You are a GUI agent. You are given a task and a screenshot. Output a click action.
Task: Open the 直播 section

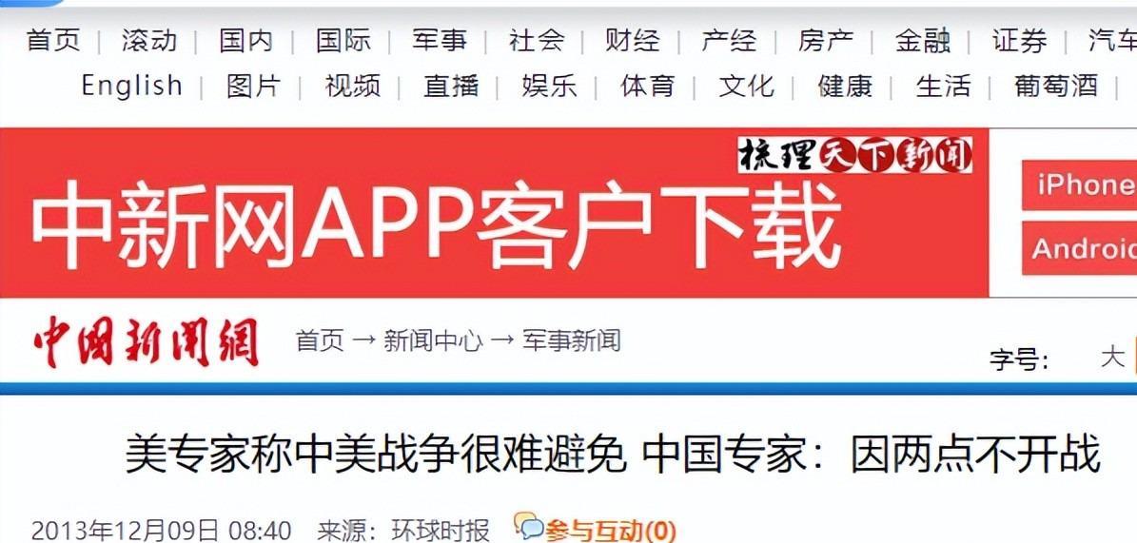pyautogui.click(x=451, y=86)
